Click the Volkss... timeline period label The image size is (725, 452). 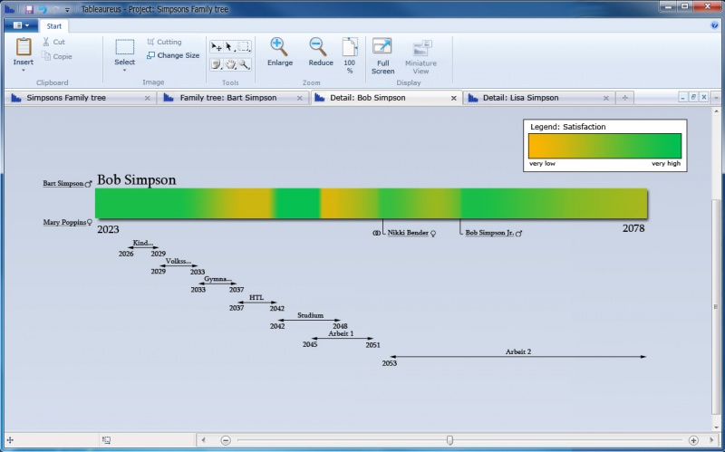[x=179, y=261]
